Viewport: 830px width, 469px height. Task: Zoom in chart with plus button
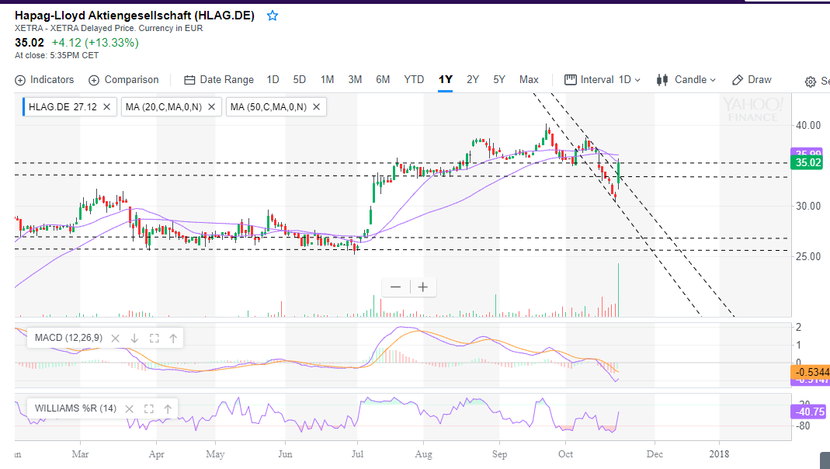coord(422,287)
